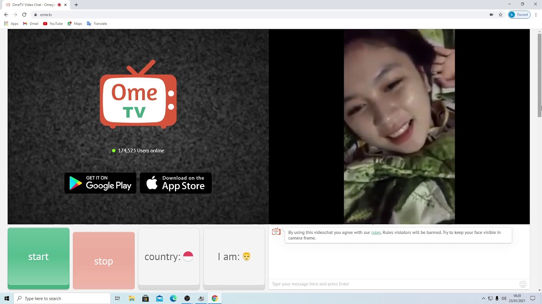Click the microphone icon in system tray
542x304 pixels.
click(497, 299)
